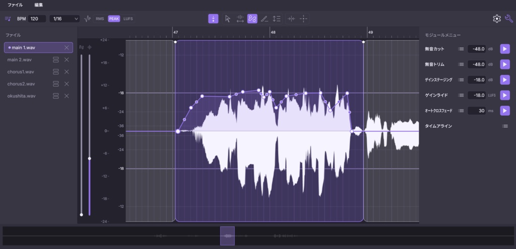Open the 編集 menu
The image size is (516, 249).
[x=38, y=5]
